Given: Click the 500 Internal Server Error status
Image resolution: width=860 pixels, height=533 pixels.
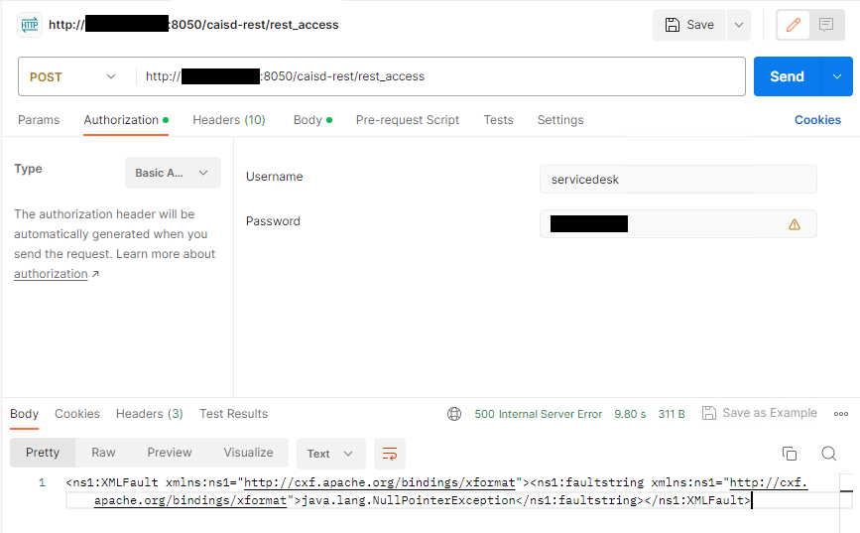Looking at the screenshot, I should 538,414.
